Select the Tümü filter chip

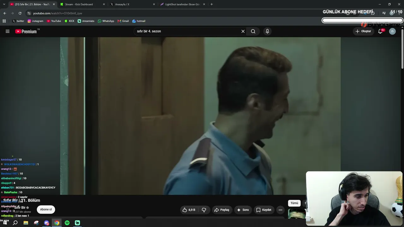(x=294, y=203)
